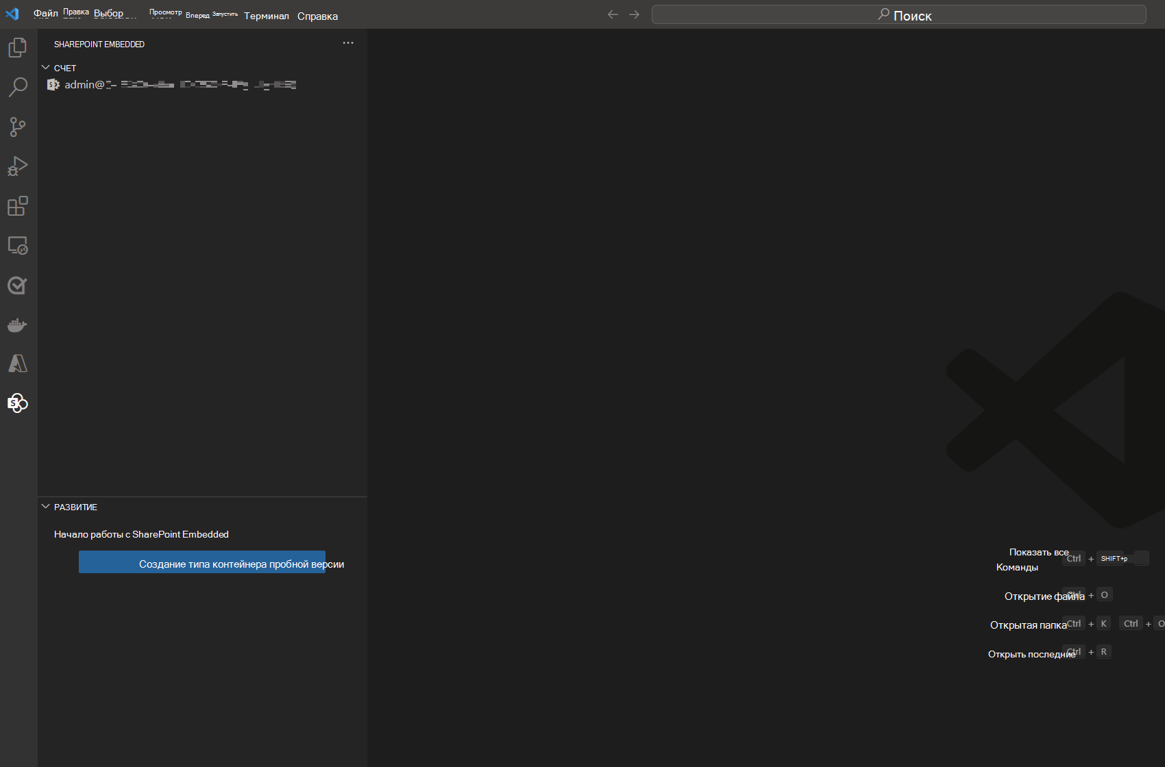The image size is (1165, 767).
Task: Open the SharePoint Embedded panel more actions
Action: (x=348, y=43)
